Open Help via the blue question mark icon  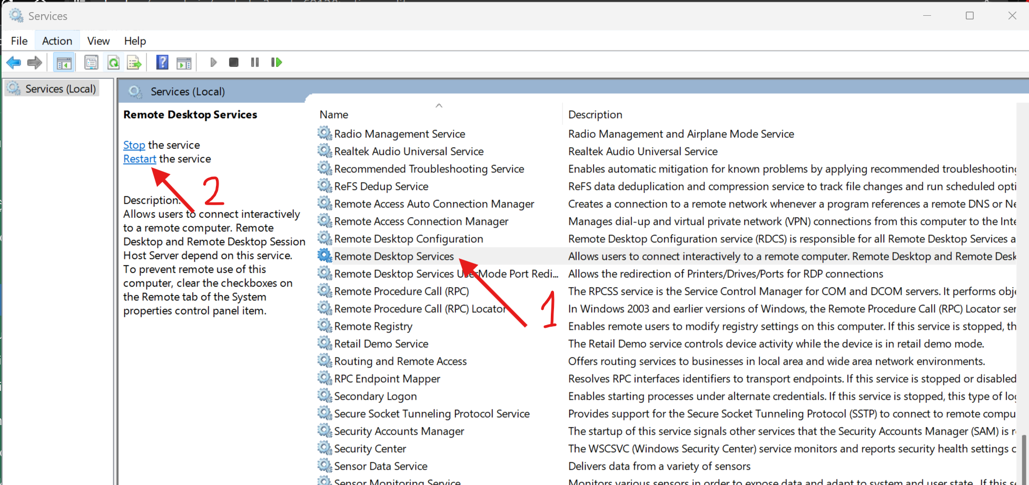(162, 63)
